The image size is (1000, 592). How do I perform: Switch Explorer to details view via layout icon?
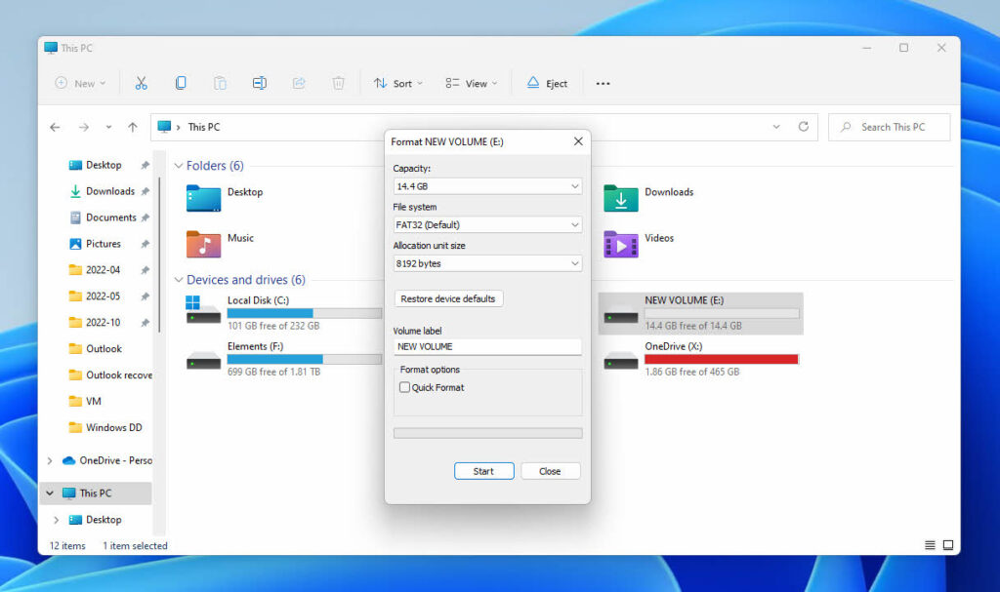click(x=930, y=545)
